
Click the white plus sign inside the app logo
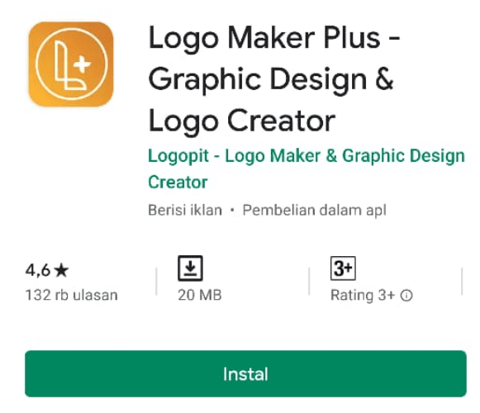coord(83,64)
